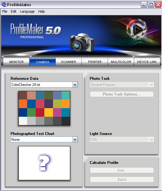The width and height of the screenshot is (162, 191).
Task: Click the red ColorChecker patch
Action: click(x=40, y=112)
